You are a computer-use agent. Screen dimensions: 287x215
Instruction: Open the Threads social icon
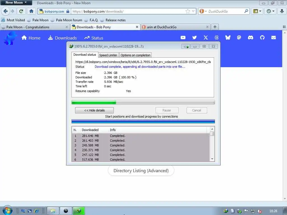(x=217, y=38)
